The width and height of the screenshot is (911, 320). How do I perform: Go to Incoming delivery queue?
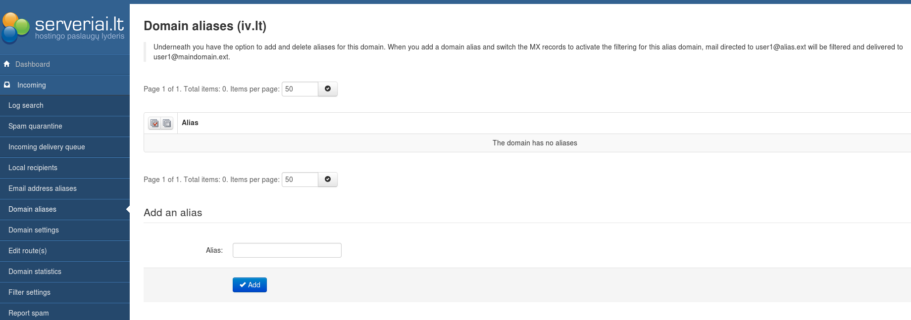click(x=47, y=147)
